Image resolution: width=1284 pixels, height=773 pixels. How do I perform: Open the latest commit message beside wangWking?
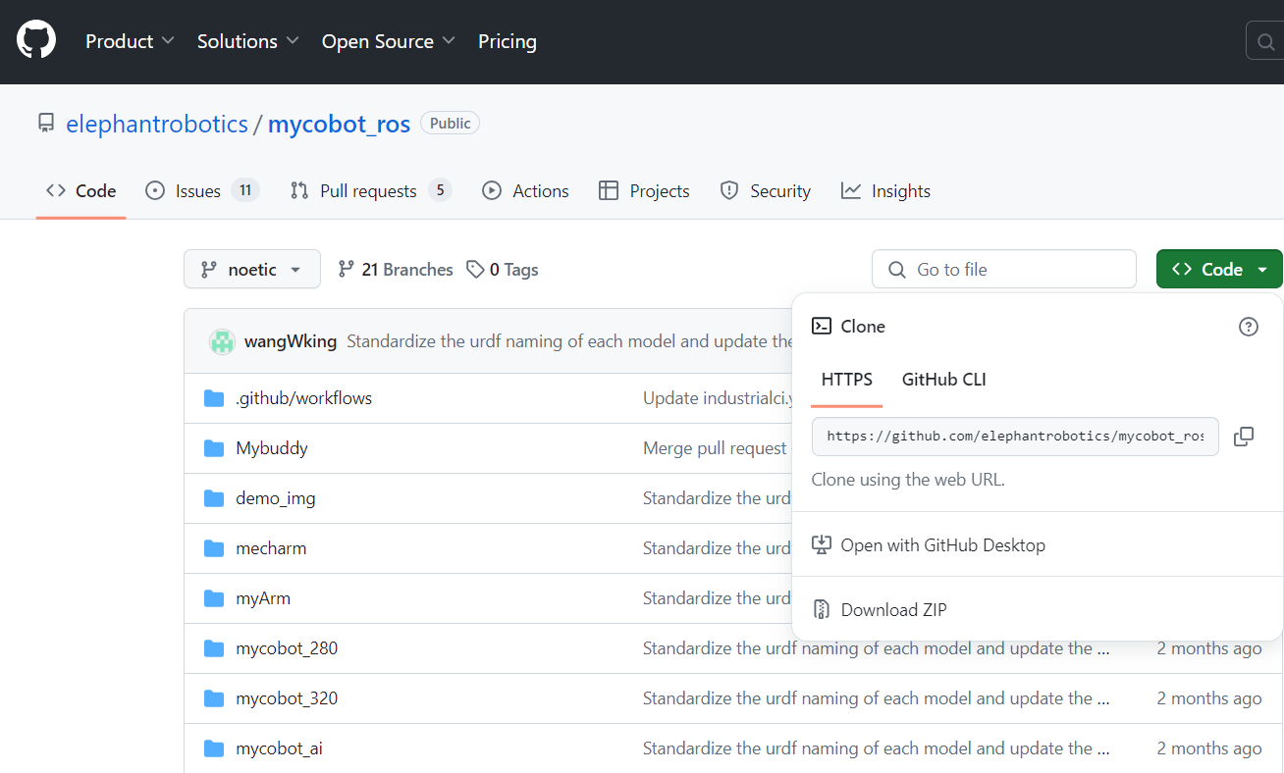coord(569,341)
